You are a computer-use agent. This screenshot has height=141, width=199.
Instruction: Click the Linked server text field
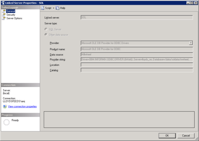click(137, 17)
